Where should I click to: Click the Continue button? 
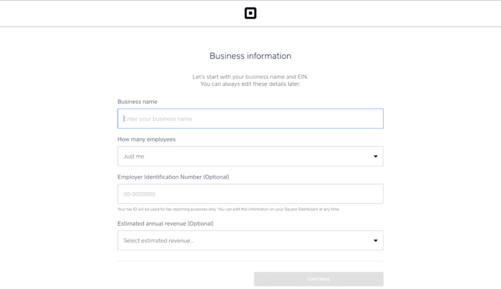tap(319, 279)
